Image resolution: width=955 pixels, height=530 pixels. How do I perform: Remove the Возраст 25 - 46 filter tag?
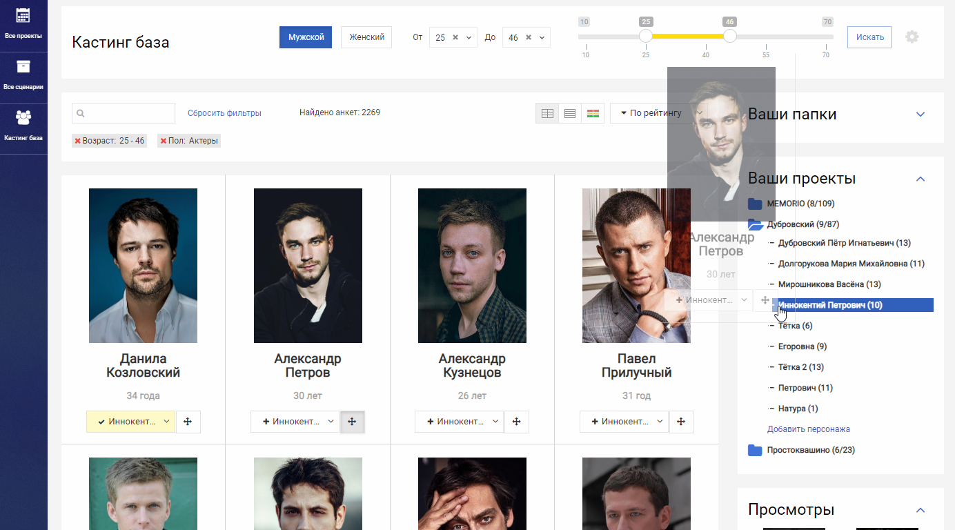tap(78, 141)
